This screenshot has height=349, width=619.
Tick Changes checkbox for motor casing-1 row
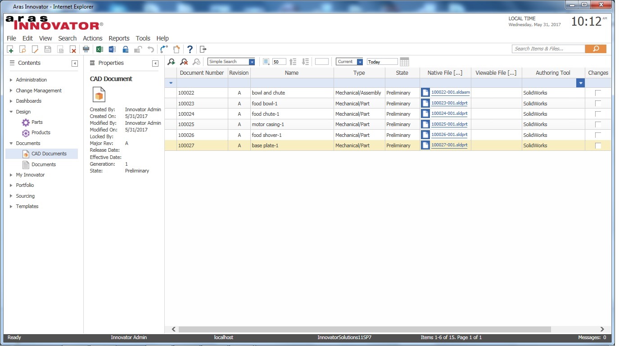tap(598, 124)
